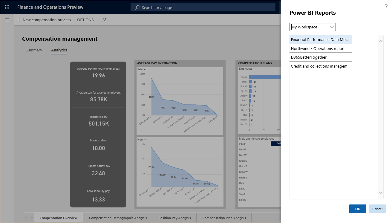Screen dimensions: 392x223
Task: Click the My Workspace dropdown chevron arrow
Action: tap(332, 27)
